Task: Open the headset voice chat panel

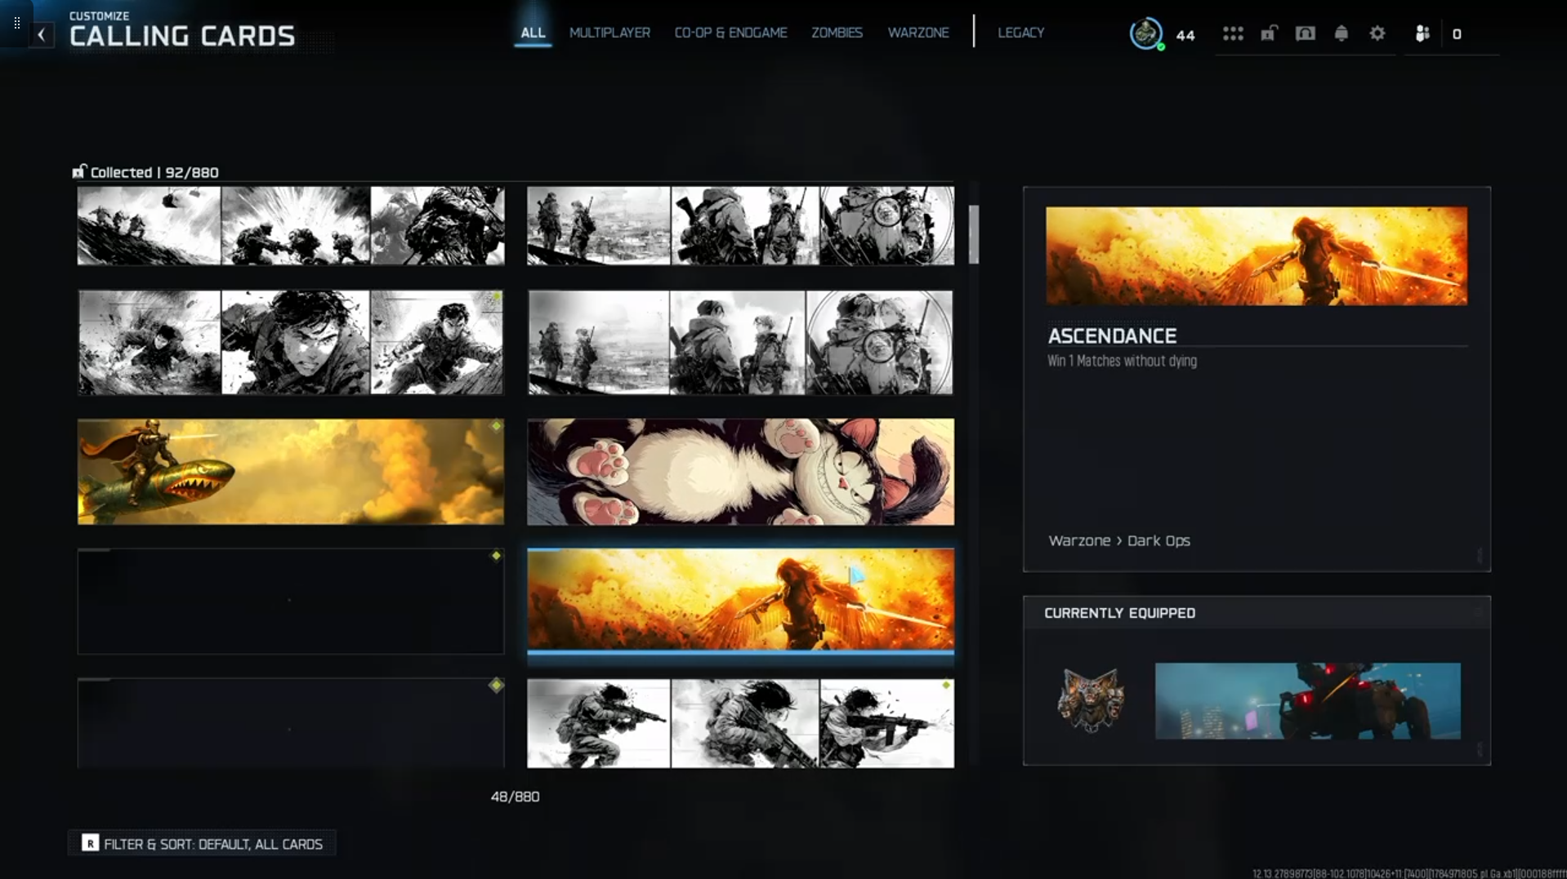Action: (1305, 33)
